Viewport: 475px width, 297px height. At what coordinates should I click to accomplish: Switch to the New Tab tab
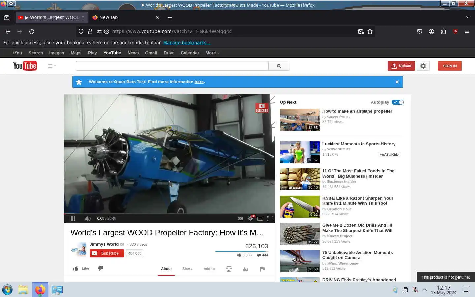125,18
